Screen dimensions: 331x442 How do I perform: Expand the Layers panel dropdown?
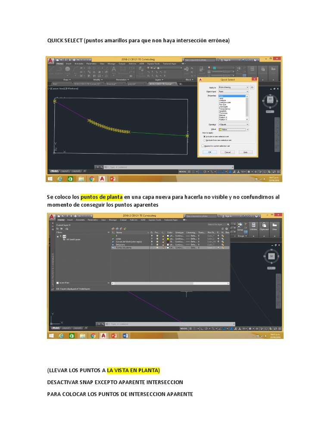pos(159,80)
